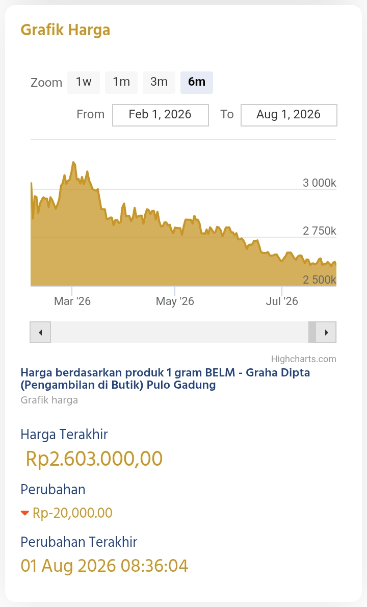Image resolution: width=367 pixels, height=607 pixels.
Task: Open the From date field Feb 1, 2026
Action: point(161,115)
